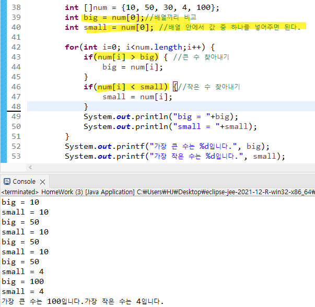315x307 pixels.
Task: Click the comment '//큰 수 찾아내기'
Action: click(x=201, y=57)
